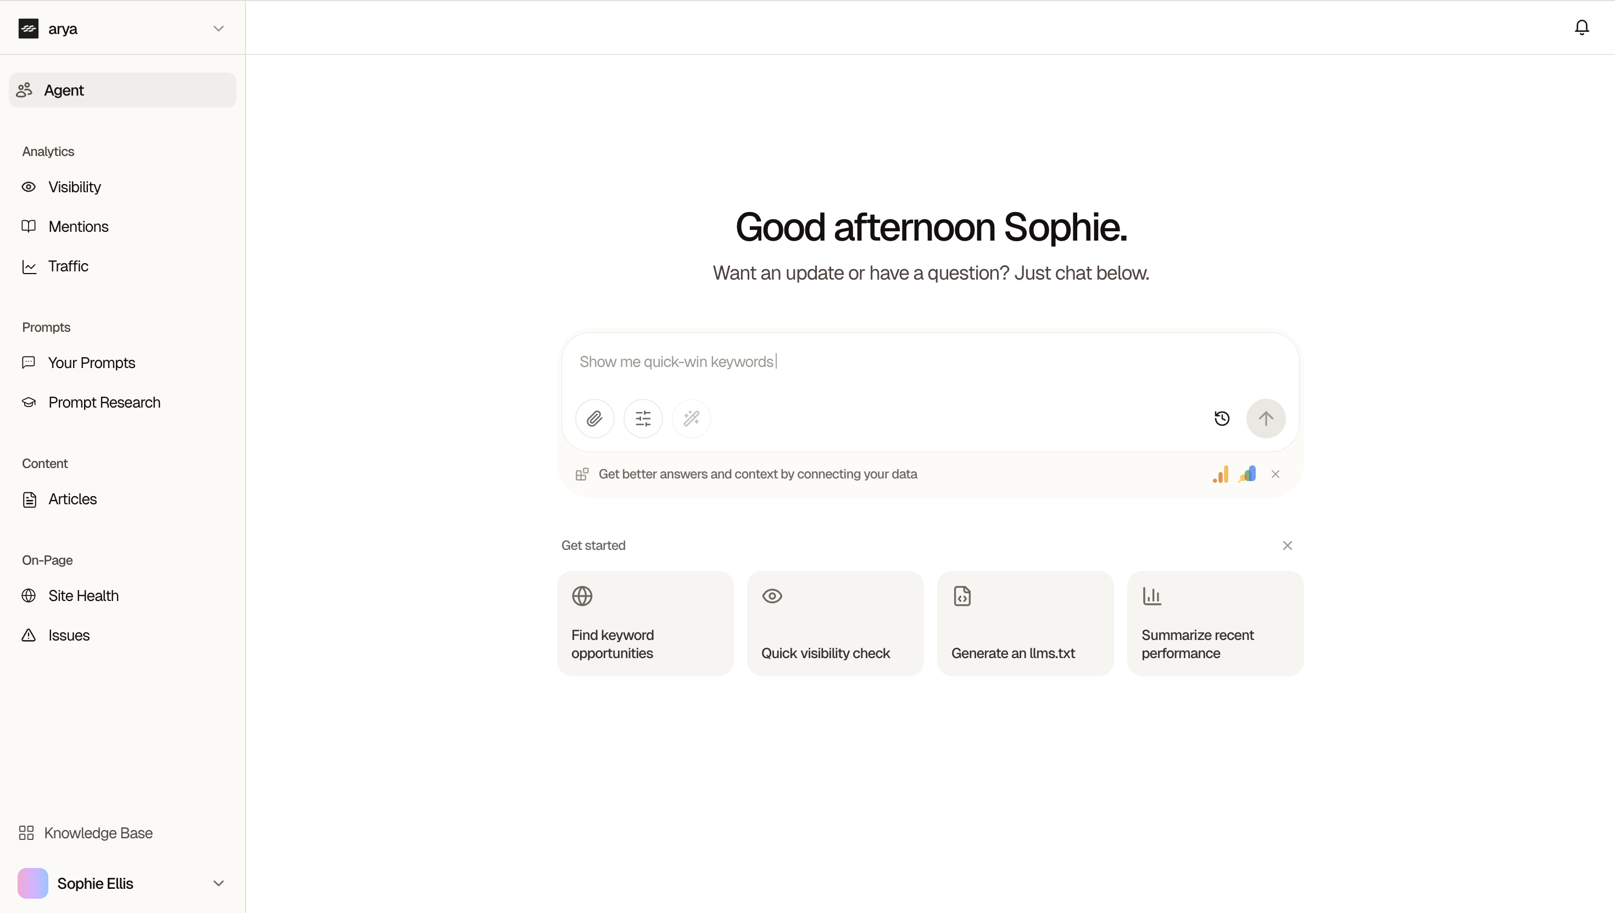The width and height of the screenshot is (1615, 913).
Task: Dismiss the connect your data banner
Action: pyautogui.click(x=1275, y=474)
